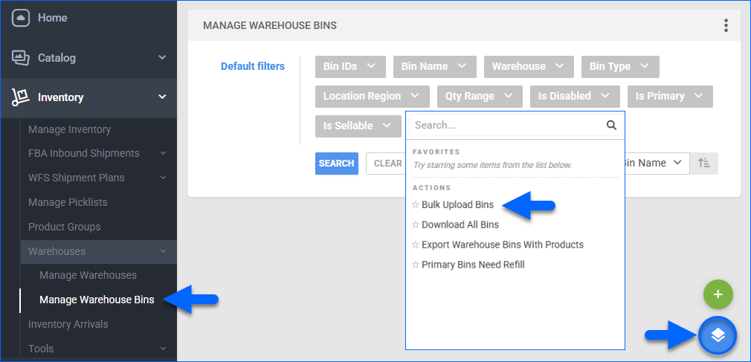
Task: Star the Primary Bins Need Refill action
Action: [x=416, y=265]
